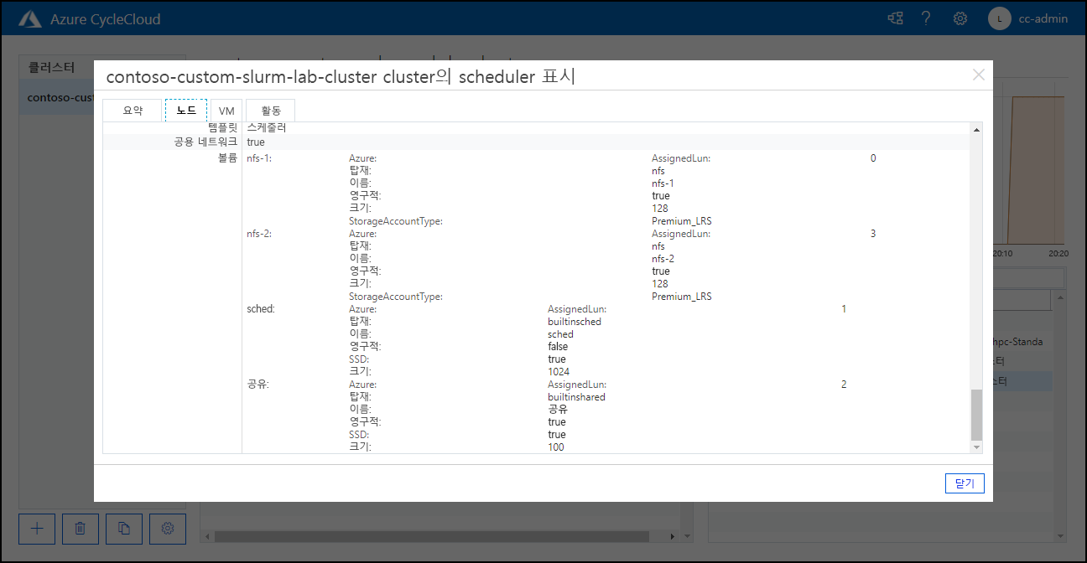Open the help question mark icon
Image resolution: width=1087 pixels, height=563 pixels.
pos(927,18)
